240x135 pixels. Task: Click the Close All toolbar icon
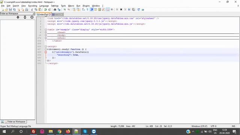22,9
